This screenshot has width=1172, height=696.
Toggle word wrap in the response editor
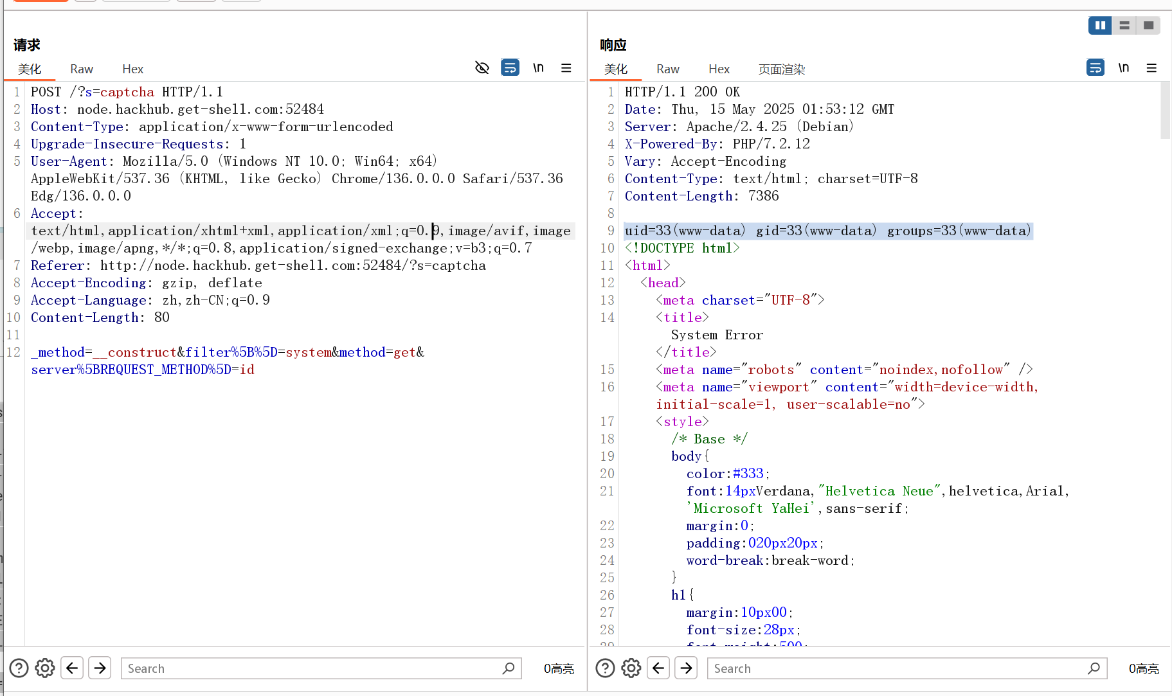point(1095,67)
